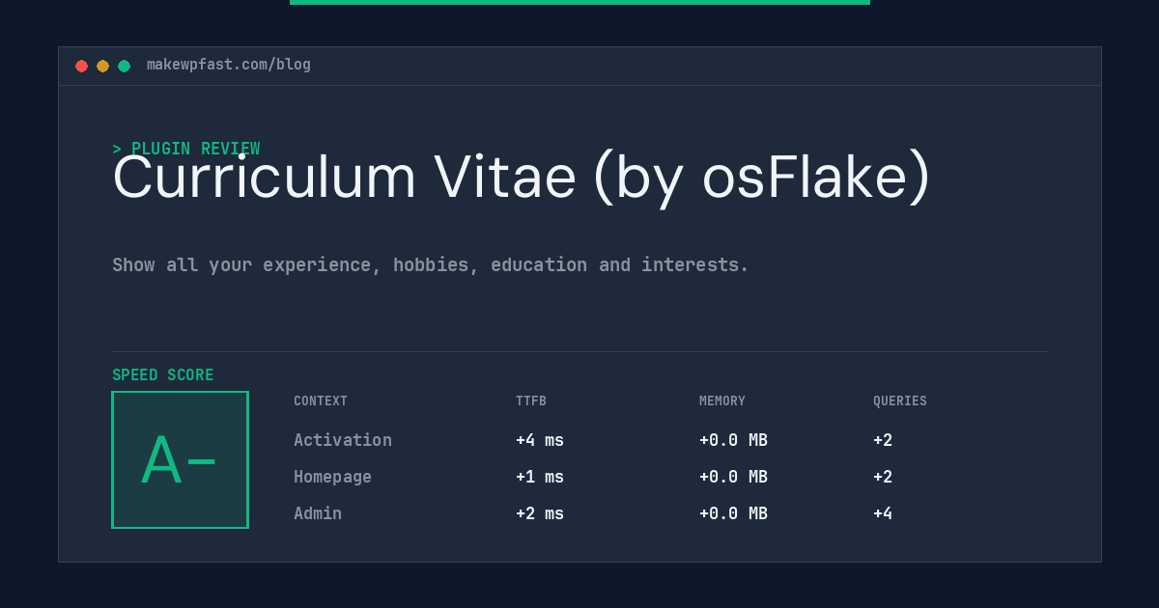Viewport: 1159px width, 608px height.
Task: Click the Admin queries value '+4'
Action: tap(883, 513)
